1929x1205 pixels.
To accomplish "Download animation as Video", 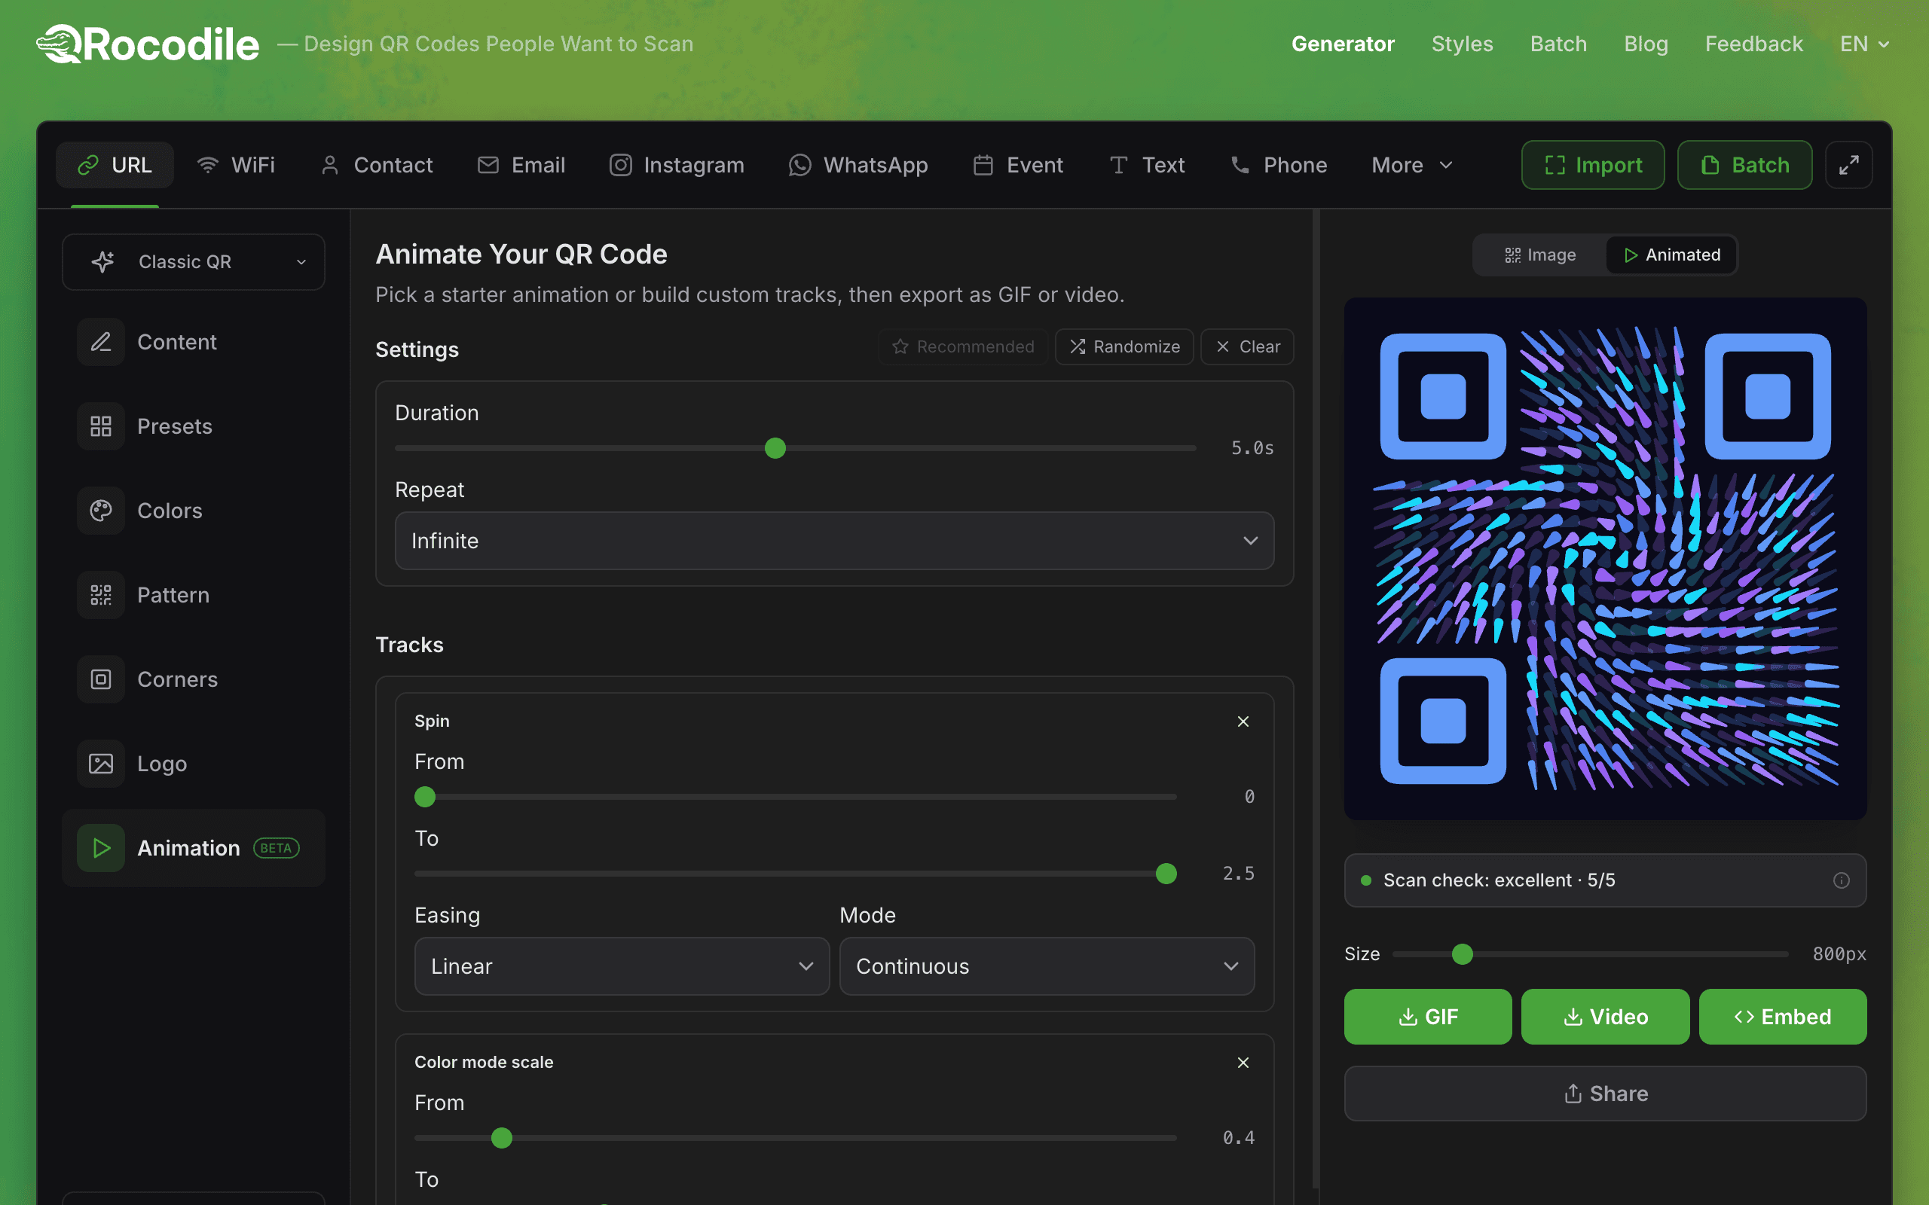I will point(1604,1017).
